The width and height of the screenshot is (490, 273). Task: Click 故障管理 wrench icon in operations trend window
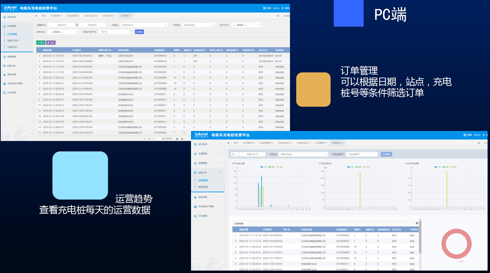point(196,163)
